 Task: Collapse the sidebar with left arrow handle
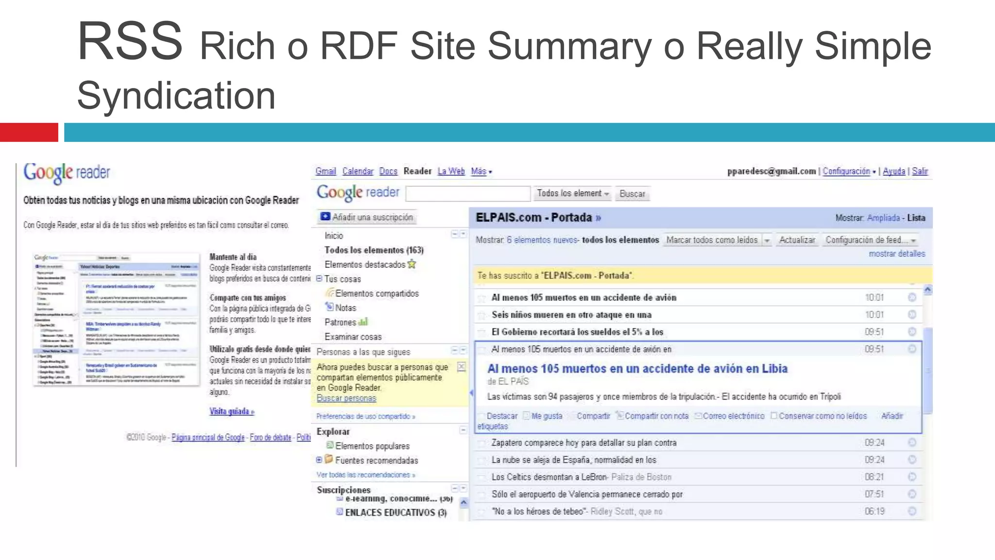(x=471, y=392)
